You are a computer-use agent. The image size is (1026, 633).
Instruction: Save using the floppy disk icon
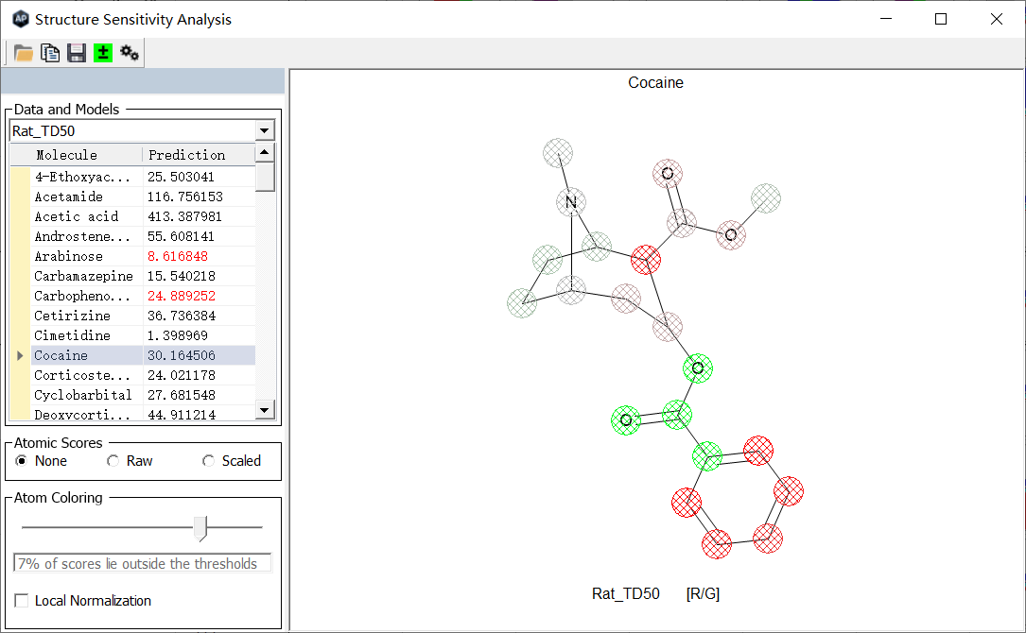tap(77, 53)
